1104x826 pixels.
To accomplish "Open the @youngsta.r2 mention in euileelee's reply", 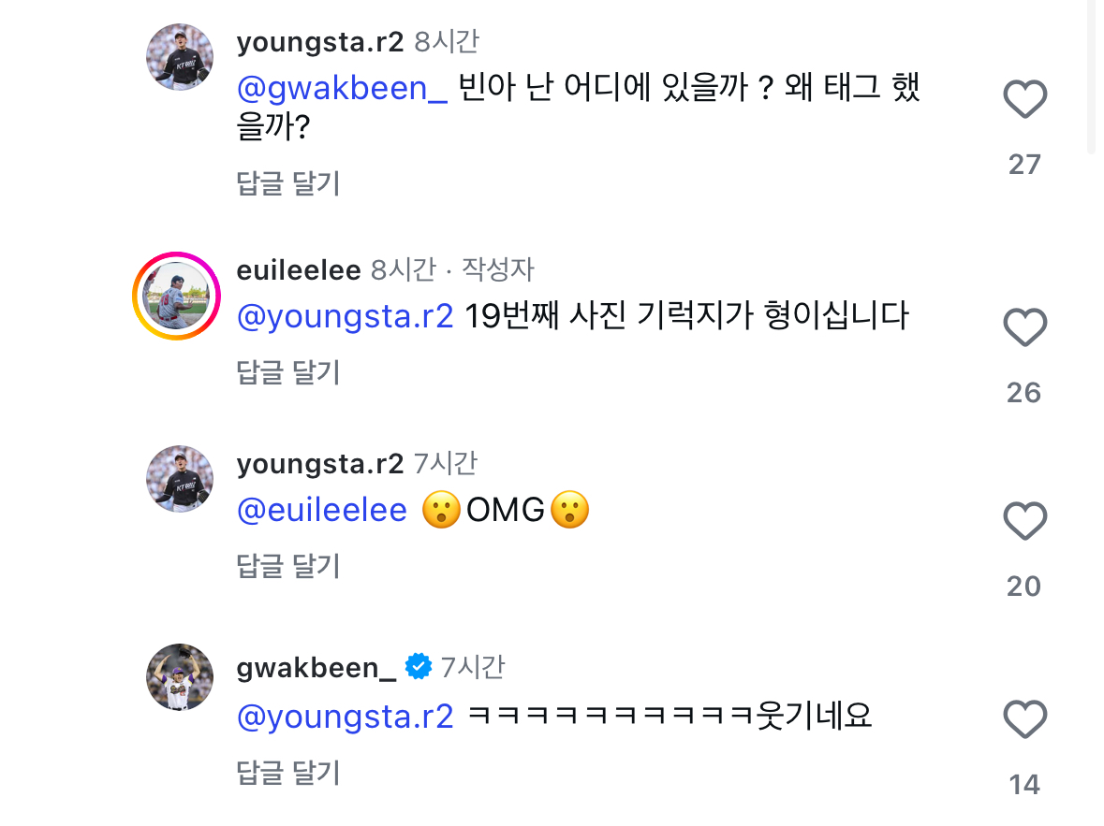I will pos(346,316).
